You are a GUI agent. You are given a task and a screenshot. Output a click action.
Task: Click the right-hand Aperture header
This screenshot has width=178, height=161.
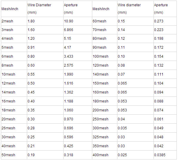coord(161,9)
